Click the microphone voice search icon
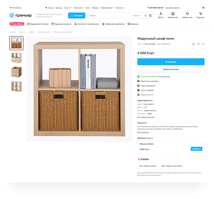 coord(146,16)
